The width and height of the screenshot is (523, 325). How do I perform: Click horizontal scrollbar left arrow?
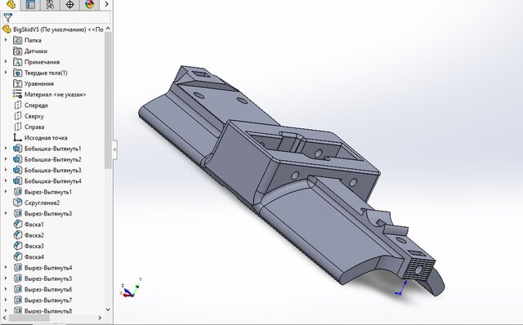click(5, 318)
